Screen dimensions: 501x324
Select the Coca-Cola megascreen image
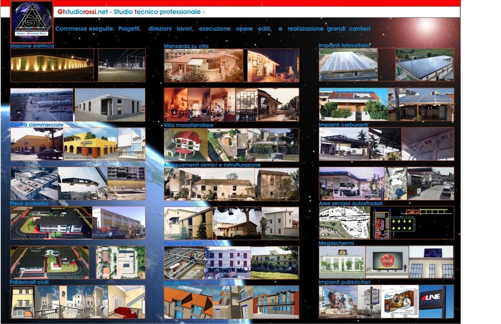tap(386, 262)
